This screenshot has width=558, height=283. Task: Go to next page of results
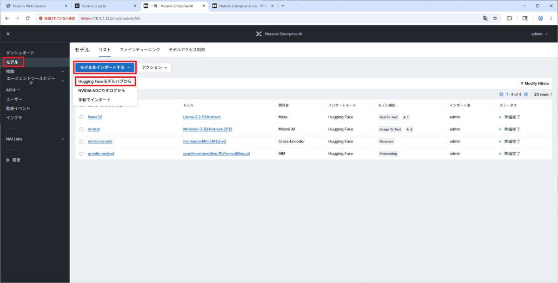(526, 94)
